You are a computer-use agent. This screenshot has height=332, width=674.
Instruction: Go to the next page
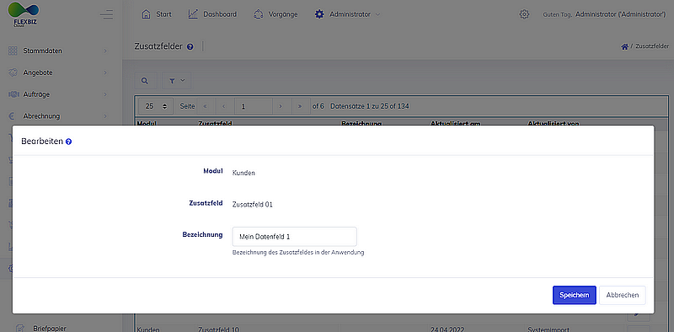point(281,106)
